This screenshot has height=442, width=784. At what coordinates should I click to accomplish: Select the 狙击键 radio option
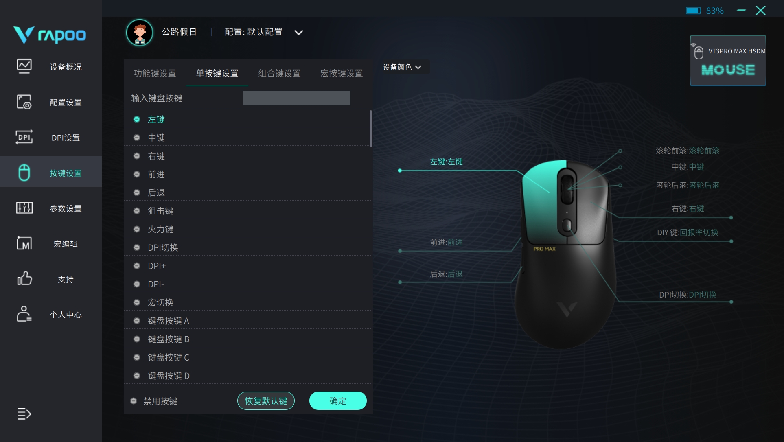tap(137, 211)
